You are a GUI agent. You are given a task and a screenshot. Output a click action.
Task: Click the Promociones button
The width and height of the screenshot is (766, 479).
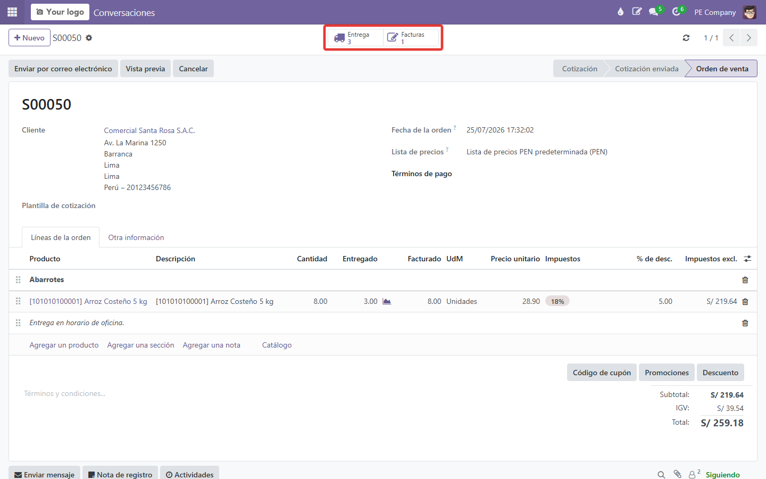(x=667, y=373)
